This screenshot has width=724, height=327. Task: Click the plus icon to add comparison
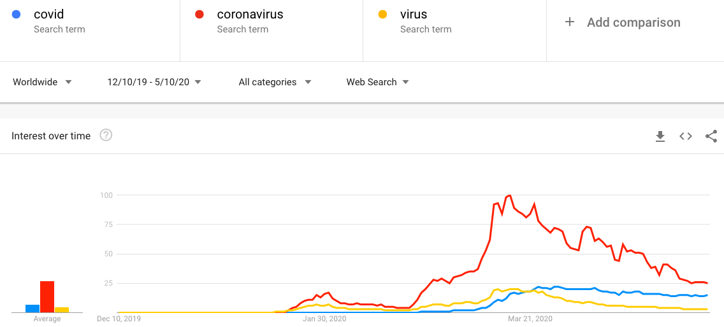coord(570,22)
